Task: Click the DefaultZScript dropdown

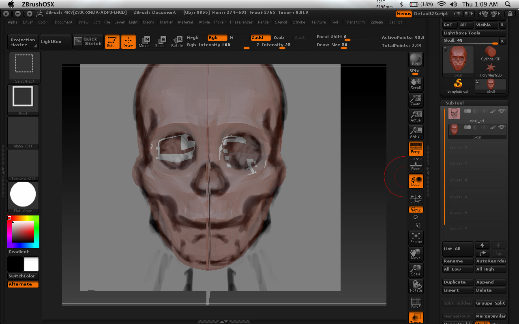Action: (431, 13)
